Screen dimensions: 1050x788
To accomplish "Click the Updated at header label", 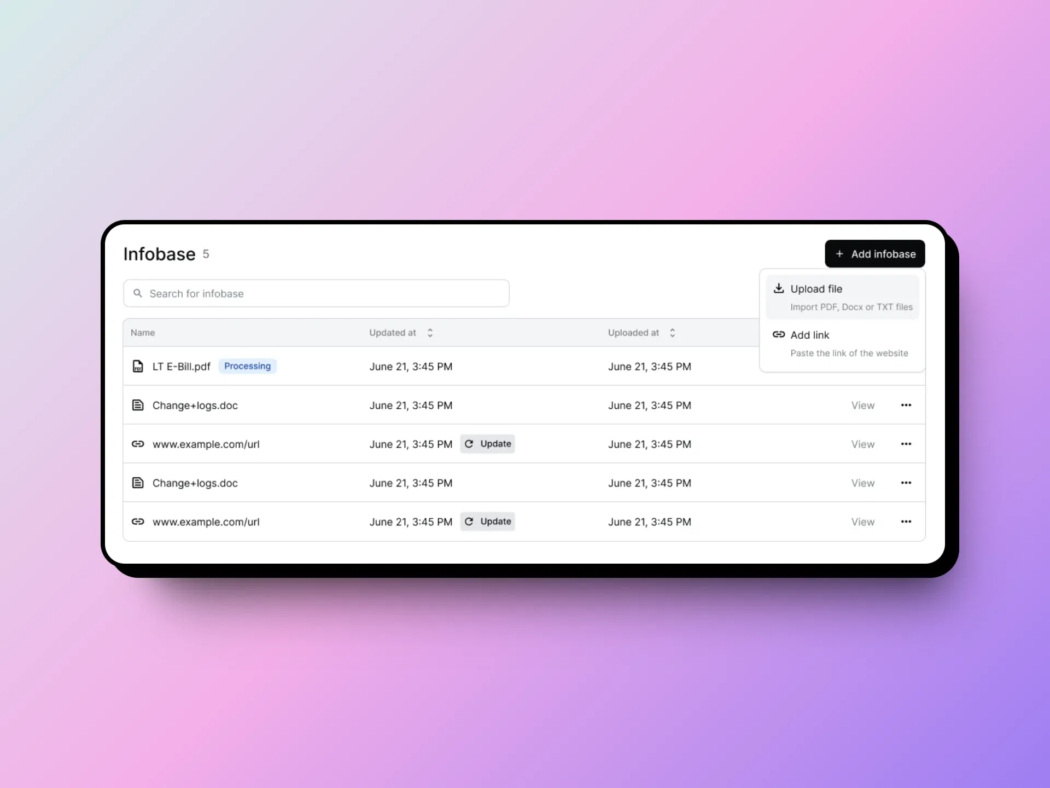I will tap(393, 333).
